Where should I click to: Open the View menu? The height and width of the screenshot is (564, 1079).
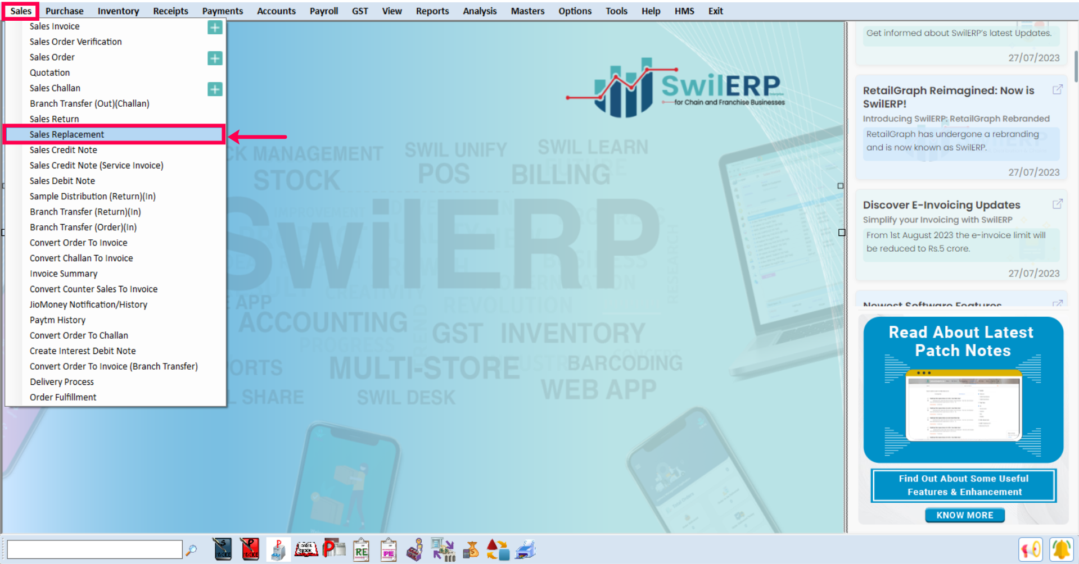[x=392, y=11]
